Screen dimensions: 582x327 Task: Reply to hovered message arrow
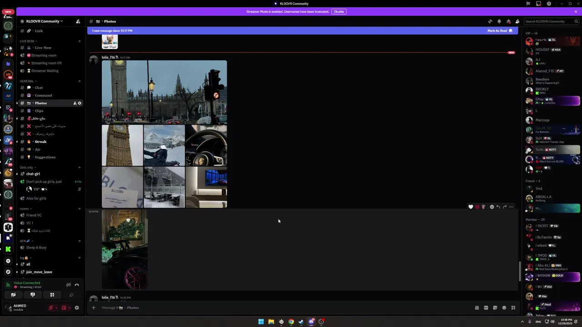click(x=498, y=207)
